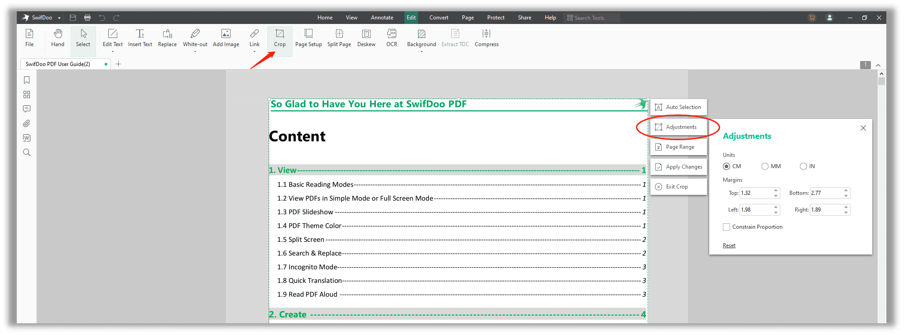Screen dimensions: 904x335
Task: Undo the last action
Action: pos(102,18)
